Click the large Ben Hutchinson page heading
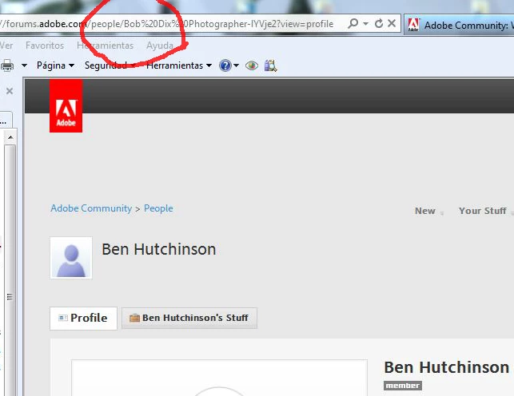The height and width of the screenshot is (396, 514). (x=158, y=249)
